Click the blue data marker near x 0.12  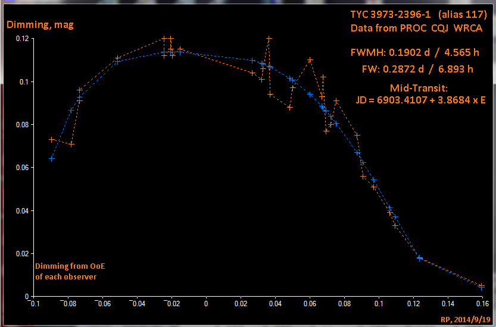pyautogui.click(x=420, y=258)
